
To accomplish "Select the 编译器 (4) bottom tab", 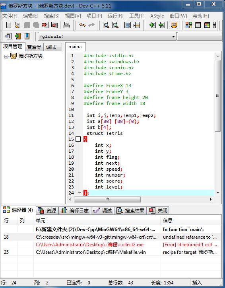I will coord(18,210).
